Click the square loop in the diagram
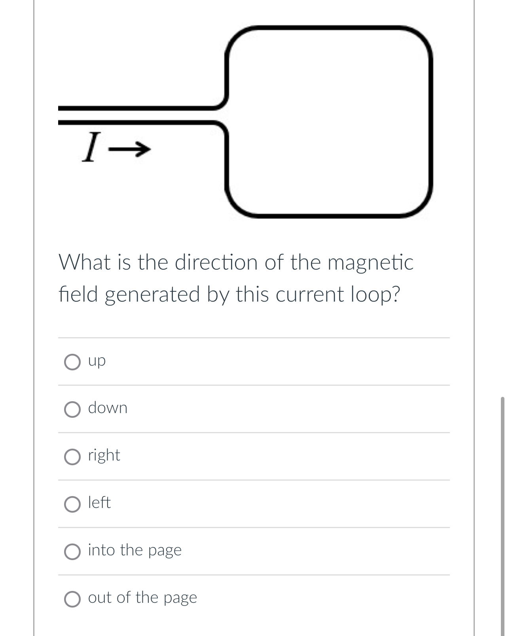This screenshot has height=636, width=508. pos(327,121)
